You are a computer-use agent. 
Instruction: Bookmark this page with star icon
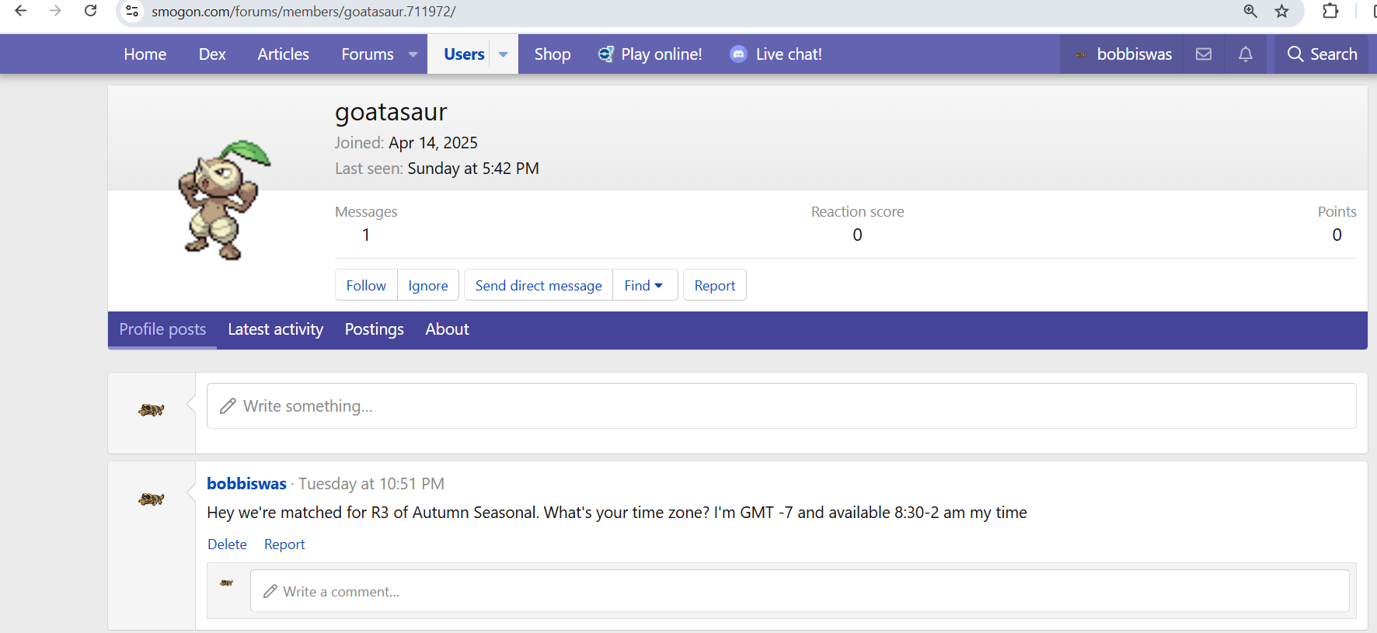point(1282,11)
